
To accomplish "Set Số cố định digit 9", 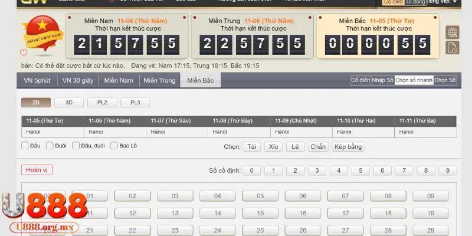I will 448,171.
